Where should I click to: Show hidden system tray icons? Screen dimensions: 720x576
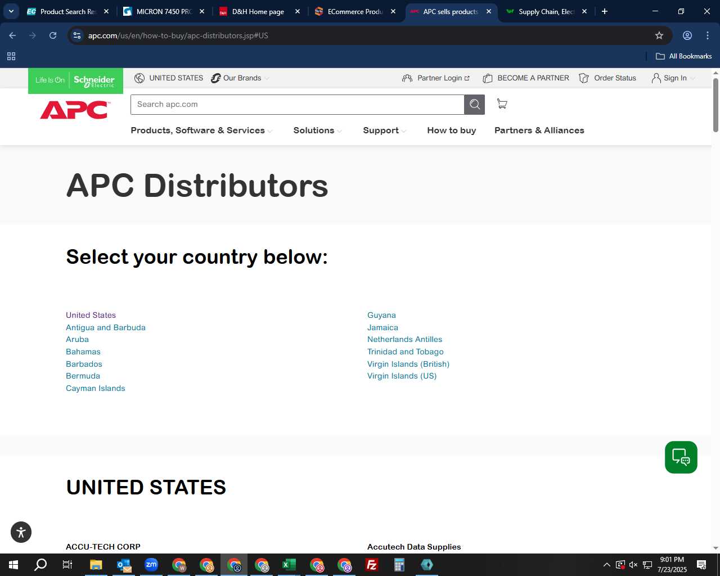606,565
